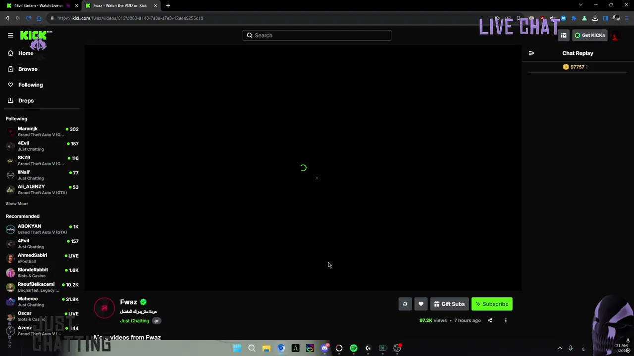The width and height of the screenshot is (634, 356).
Task: Click the labs flask toolbar icon
Action: pyautogui.click(x=584, y=18)
